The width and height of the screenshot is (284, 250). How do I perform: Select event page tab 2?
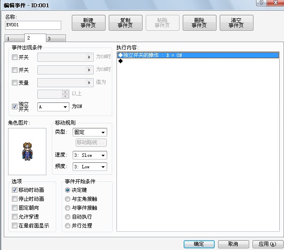[x=35, y=38]
